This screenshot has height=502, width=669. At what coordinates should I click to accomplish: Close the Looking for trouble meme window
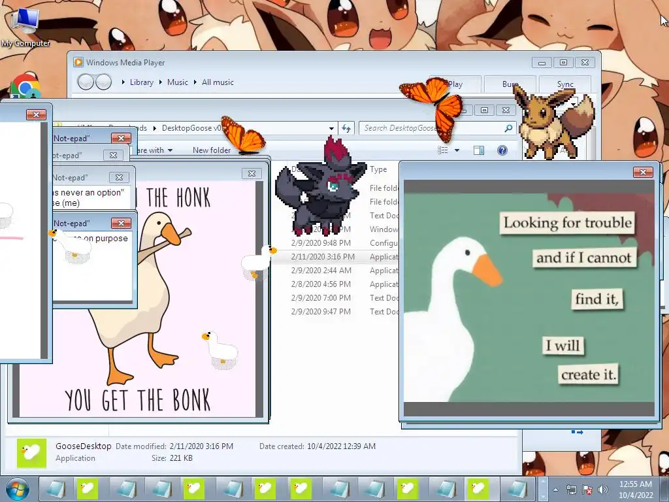tap(643, 172)
